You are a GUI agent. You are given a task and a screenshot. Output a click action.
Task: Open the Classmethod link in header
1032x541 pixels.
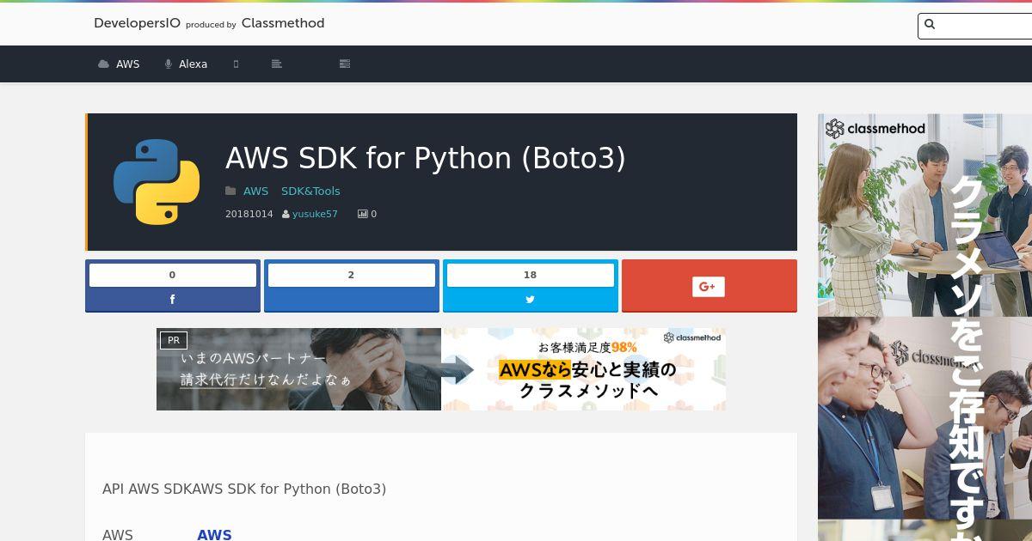(283, 23)
